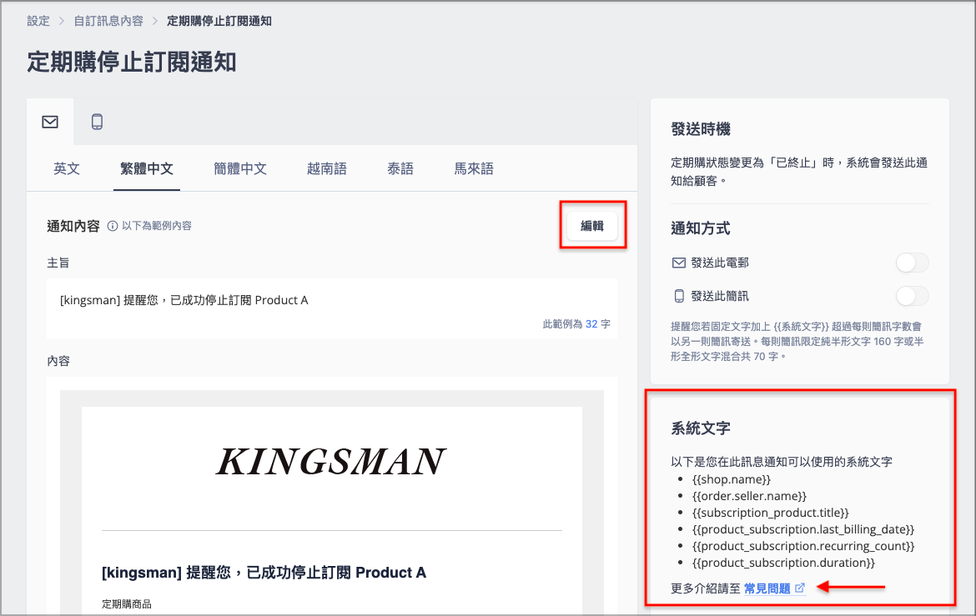Click the {{shop.name}} system text
Image resolution: width=976 pixels, height=616 pixels.
tap(732, 480)
